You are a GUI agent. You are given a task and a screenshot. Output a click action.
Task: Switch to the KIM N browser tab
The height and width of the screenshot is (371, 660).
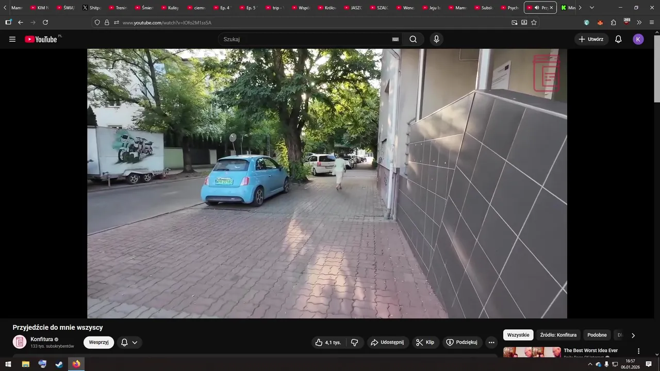pyautogui.click(x=40, y=8)
